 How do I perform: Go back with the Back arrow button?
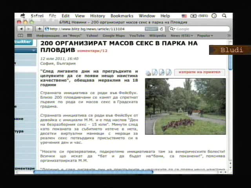(x=21, y=29)
